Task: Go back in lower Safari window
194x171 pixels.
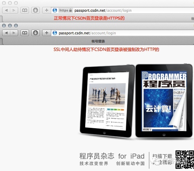Action: pyautogui.click(x=6, y=33)
